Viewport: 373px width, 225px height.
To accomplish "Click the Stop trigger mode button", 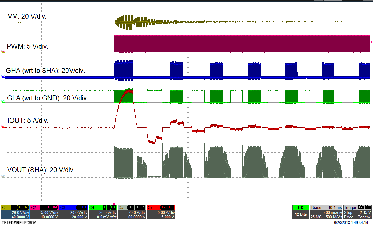I will pos(349,212).
